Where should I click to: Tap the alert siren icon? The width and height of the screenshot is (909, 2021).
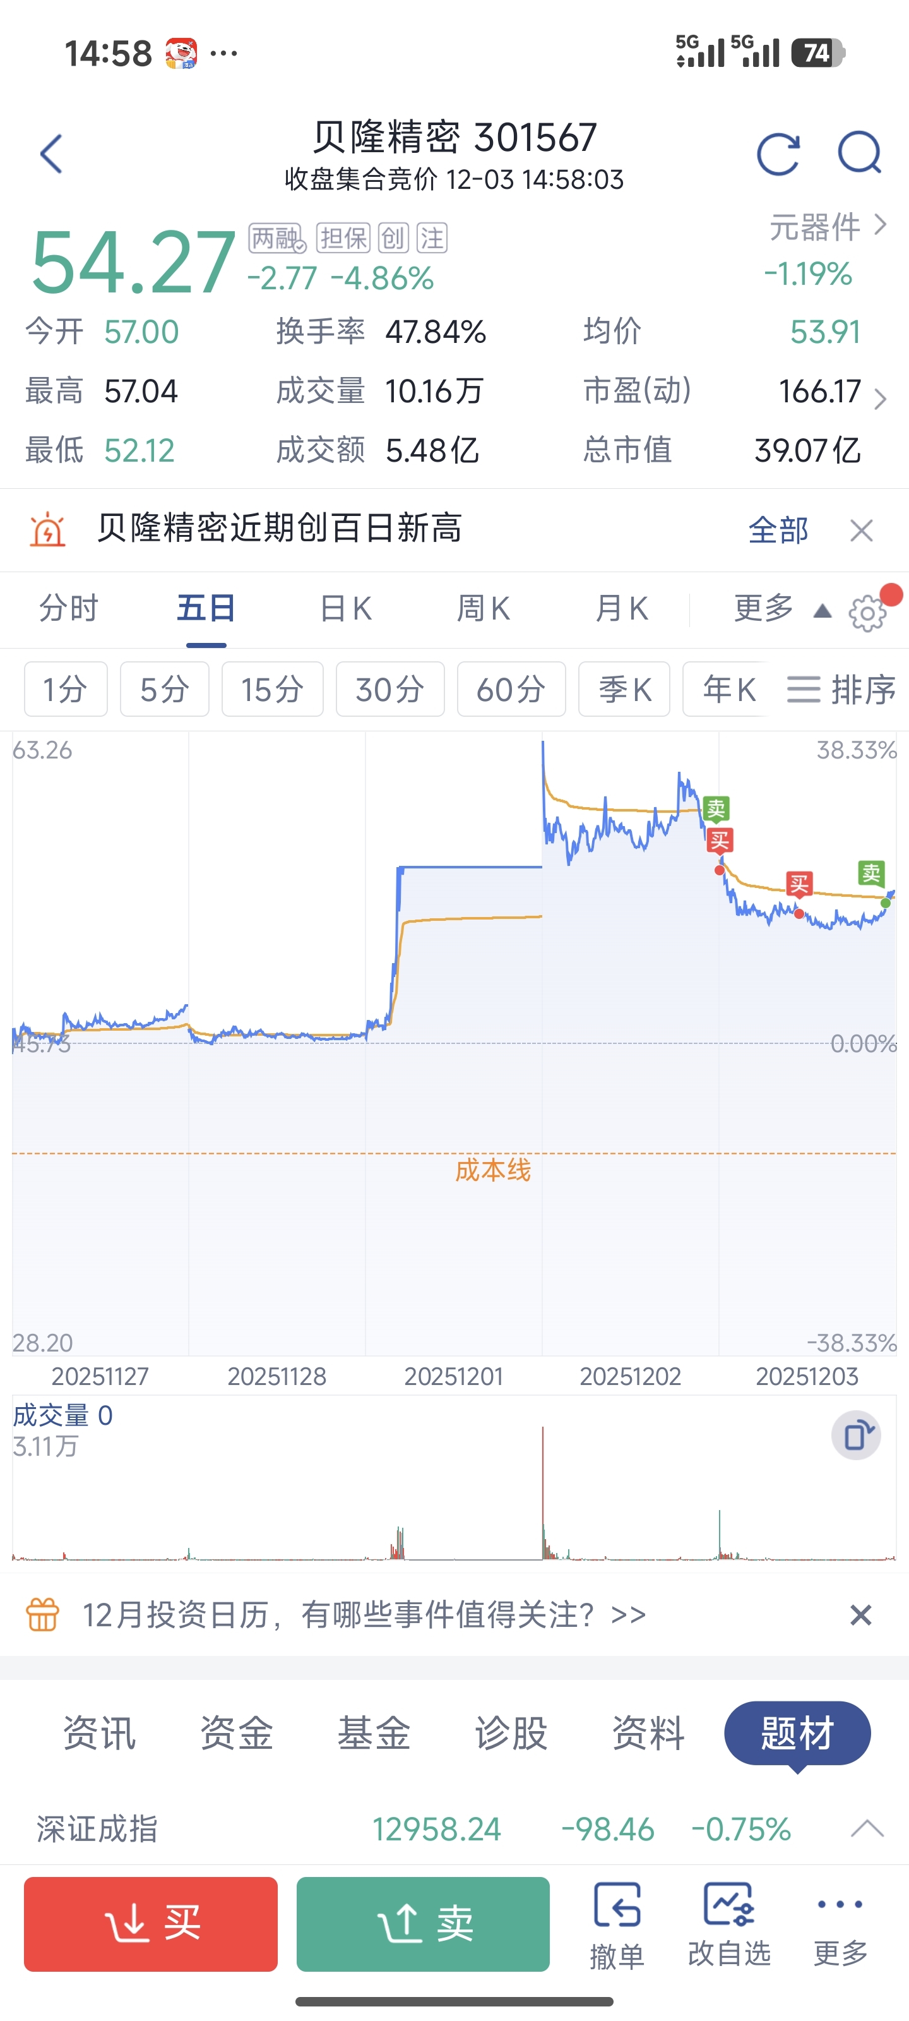point(48,531)
